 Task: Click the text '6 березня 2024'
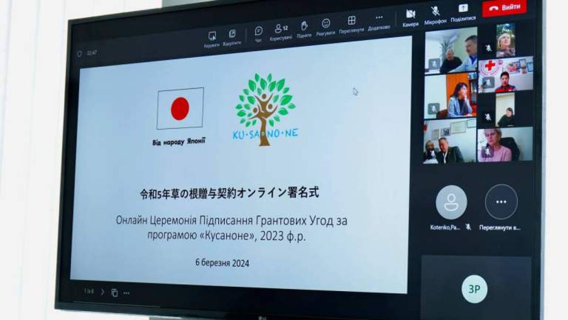pyautogui.click(x=222, y=263)
